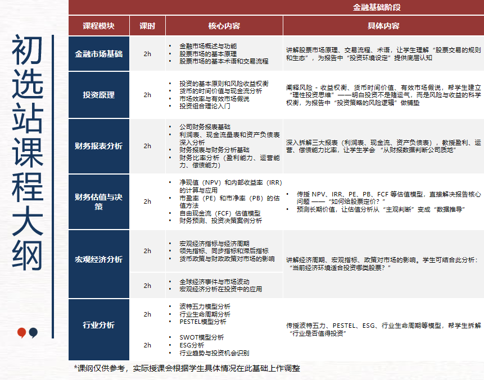Click the 具体内容 column header

tap(382, 25)
